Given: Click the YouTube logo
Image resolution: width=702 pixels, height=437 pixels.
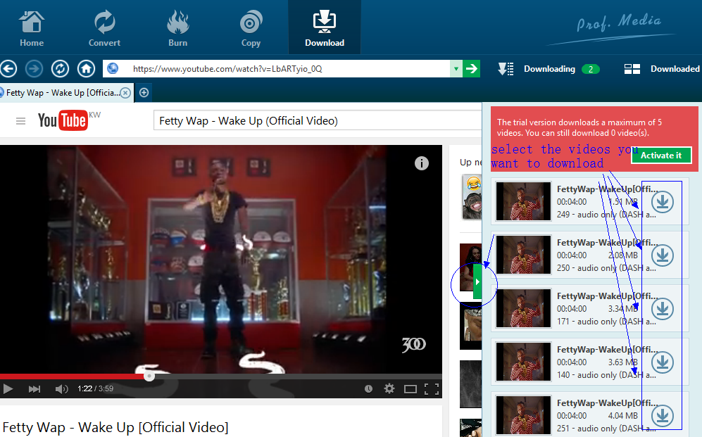Looking at the screenshot, I should click(63, 120).
